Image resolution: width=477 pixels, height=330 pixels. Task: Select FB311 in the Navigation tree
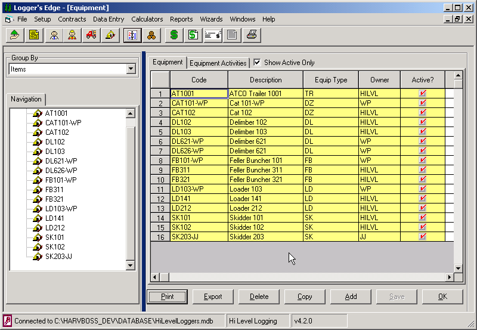54,189
